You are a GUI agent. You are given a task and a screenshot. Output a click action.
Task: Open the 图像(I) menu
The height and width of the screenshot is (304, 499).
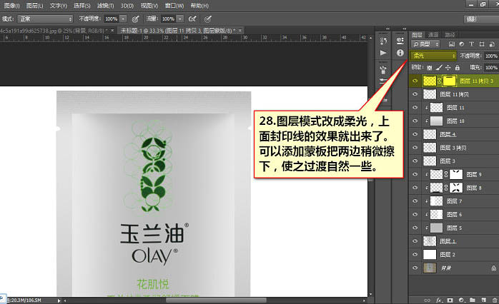pos(11,6)
